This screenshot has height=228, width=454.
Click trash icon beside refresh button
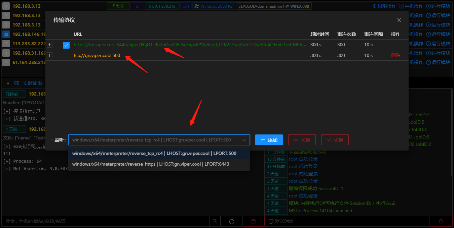tap(254, 221)
